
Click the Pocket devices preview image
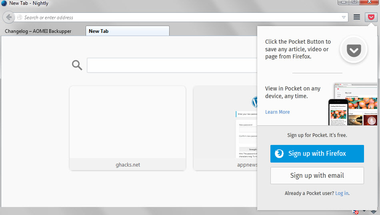click(x=353, y=104)
